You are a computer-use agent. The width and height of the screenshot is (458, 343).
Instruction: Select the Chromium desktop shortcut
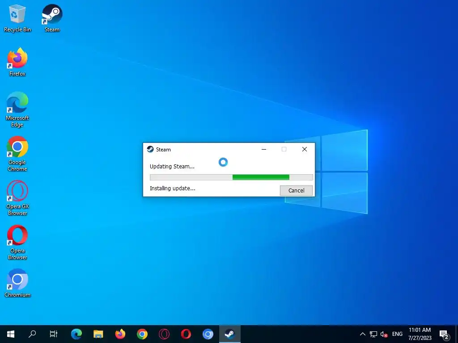point(17,283)
